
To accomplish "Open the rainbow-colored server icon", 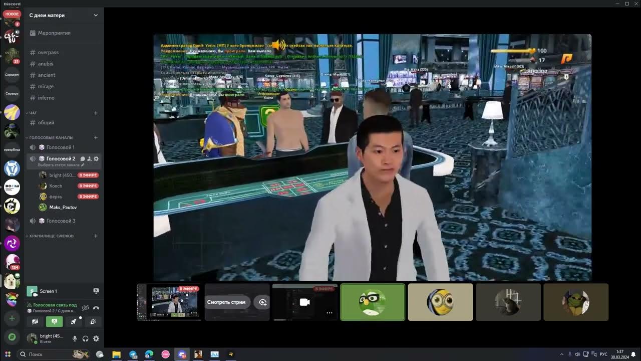I will (x=12, y=300).
